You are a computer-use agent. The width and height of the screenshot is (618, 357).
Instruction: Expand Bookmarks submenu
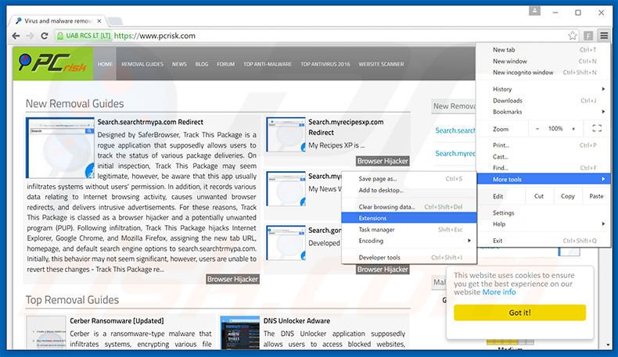click(544, 112)
